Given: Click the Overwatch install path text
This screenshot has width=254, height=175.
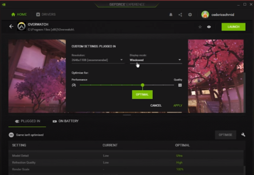Looking at the screenshot, I should 51,29.
